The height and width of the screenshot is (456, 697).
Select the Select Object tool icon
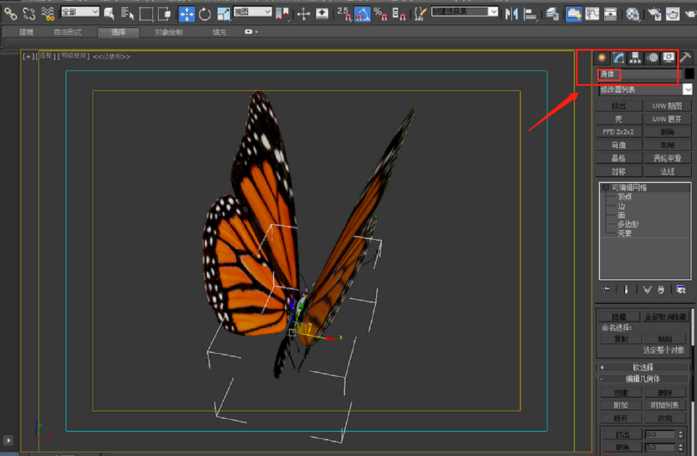click(109, 14)
